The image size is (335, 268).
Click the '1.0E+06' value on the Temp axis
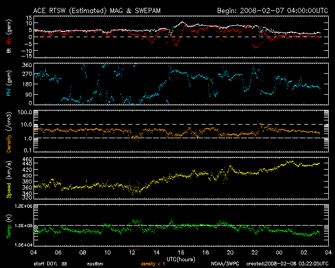click(24, 206)
